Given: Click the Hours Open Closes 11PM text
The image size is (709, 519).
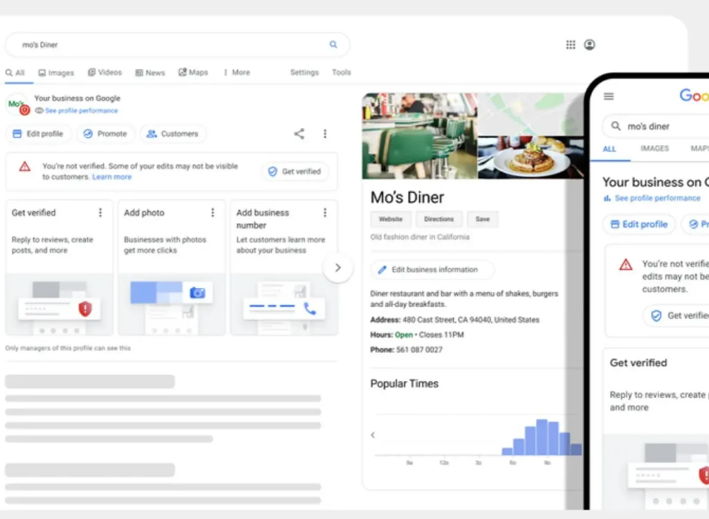Looking at the screenshot, I should [x=417, y=335].
